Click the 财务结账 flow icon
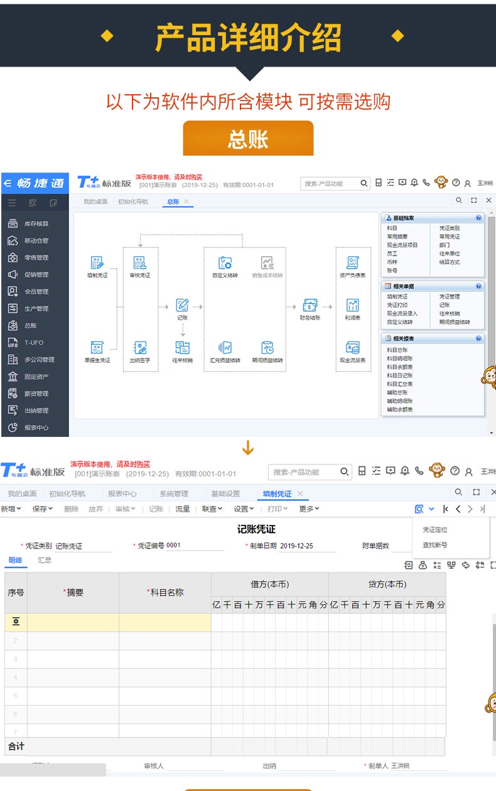This screenshot has width=496, height=791. click(310, 305)
